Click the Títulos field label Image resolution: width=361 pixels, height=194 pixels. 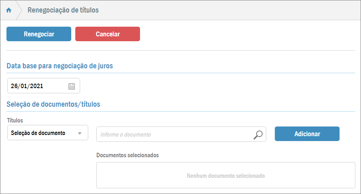point(15,120)
